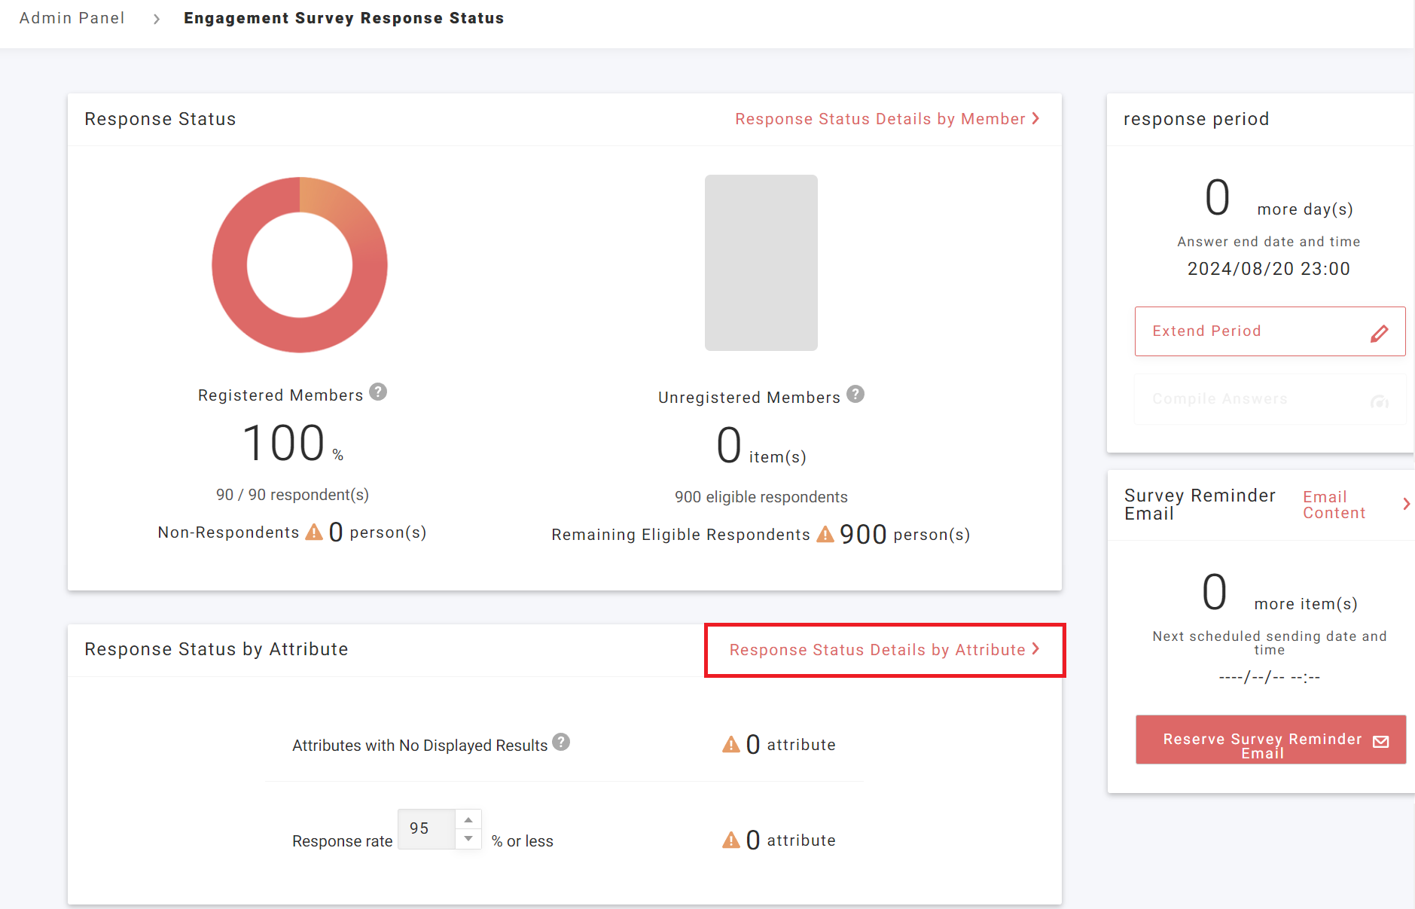Click help icon beside Registered Members
The height and width of the screenshot is (909, 1415).
[x=378, y=392]
